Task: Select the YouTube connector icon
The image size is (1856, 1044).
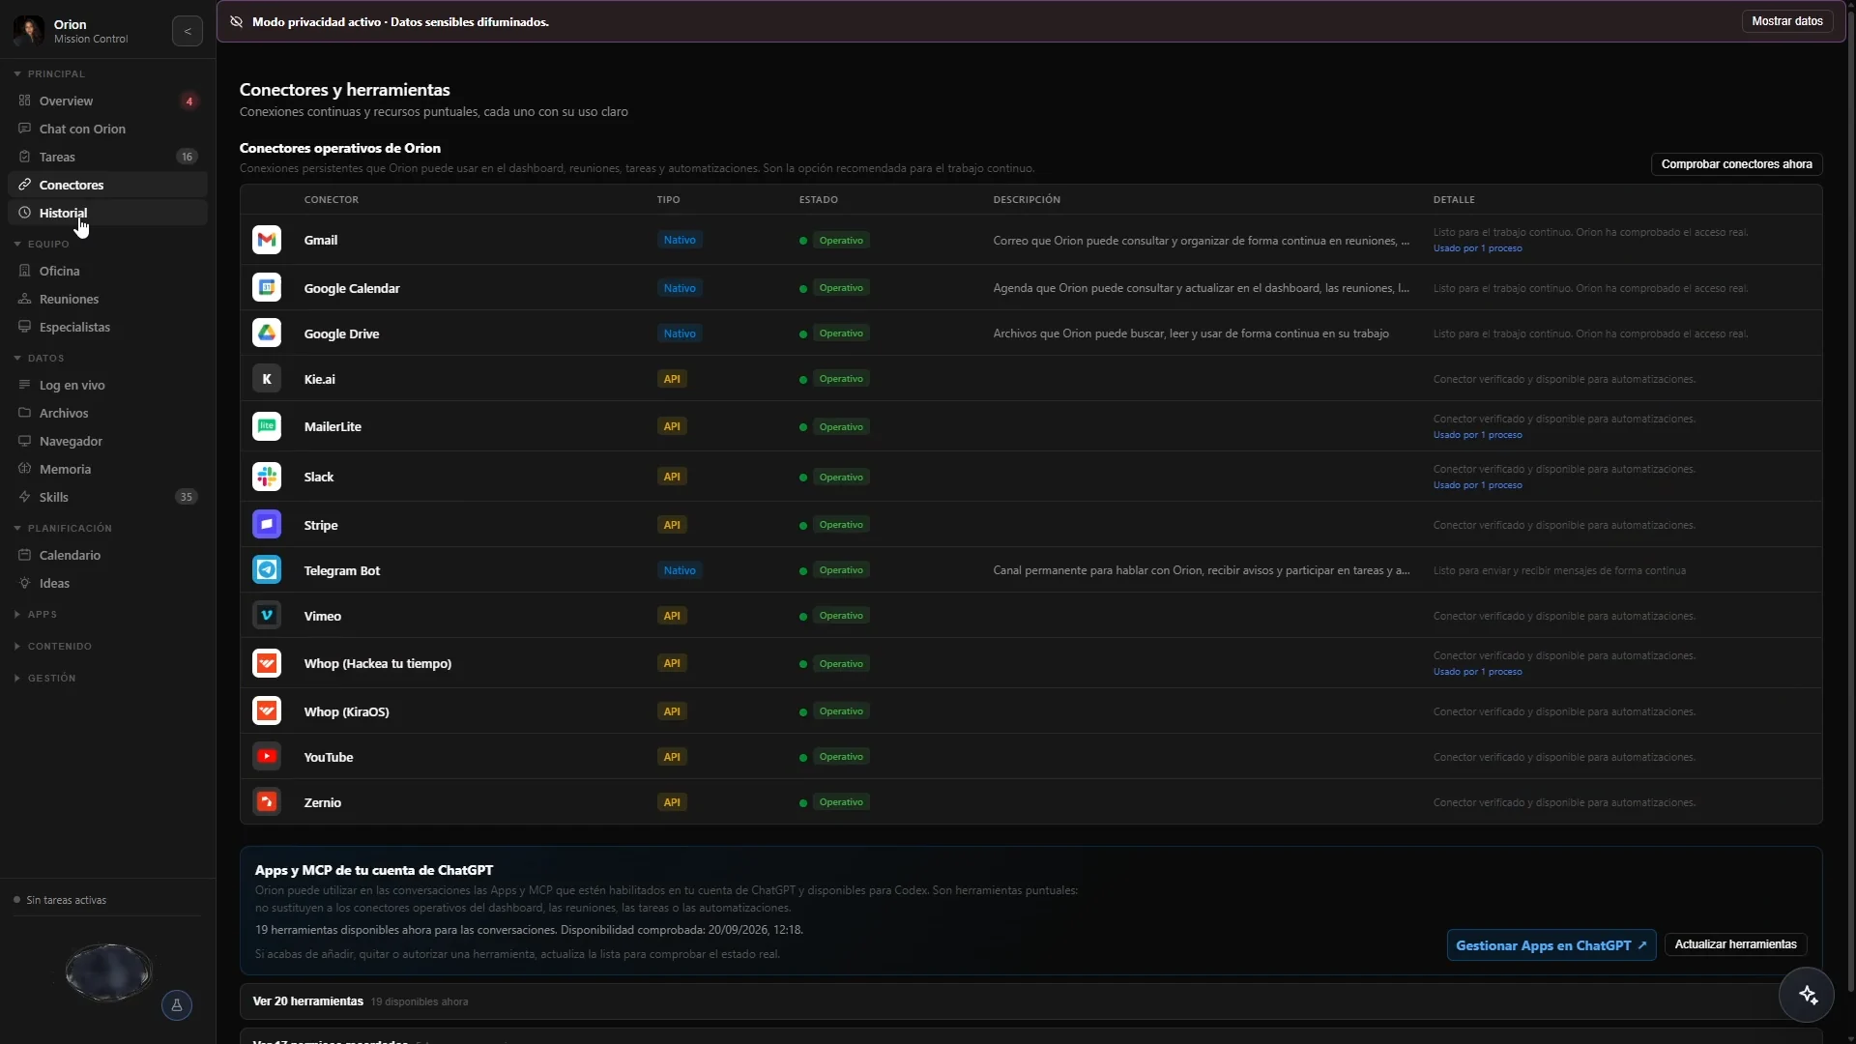Action: tap(267, 756)
